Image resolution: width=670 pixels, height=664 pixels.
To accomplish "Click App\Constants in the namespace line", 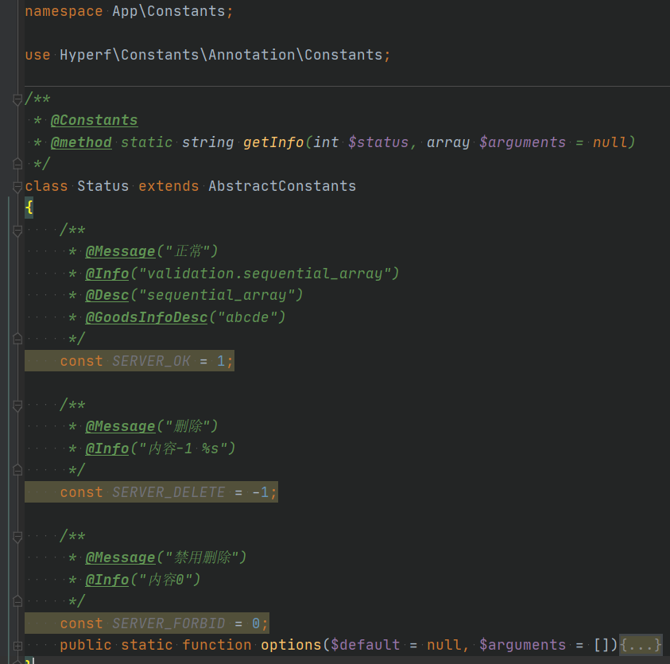I will 168,11.
